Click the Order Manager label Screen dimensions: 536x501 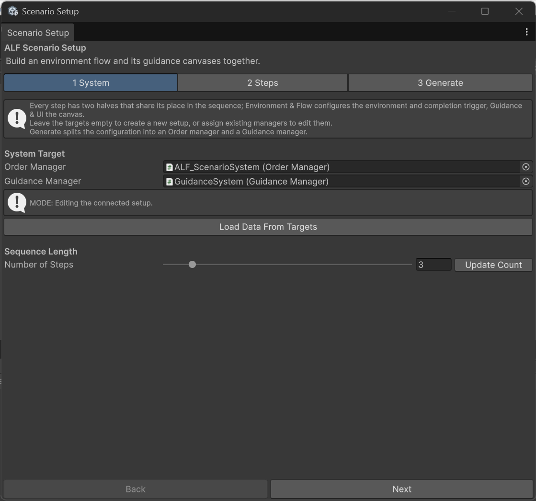35,167
